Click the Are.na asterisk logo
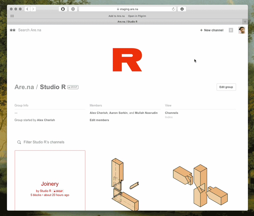 click(x=13, y=30)
